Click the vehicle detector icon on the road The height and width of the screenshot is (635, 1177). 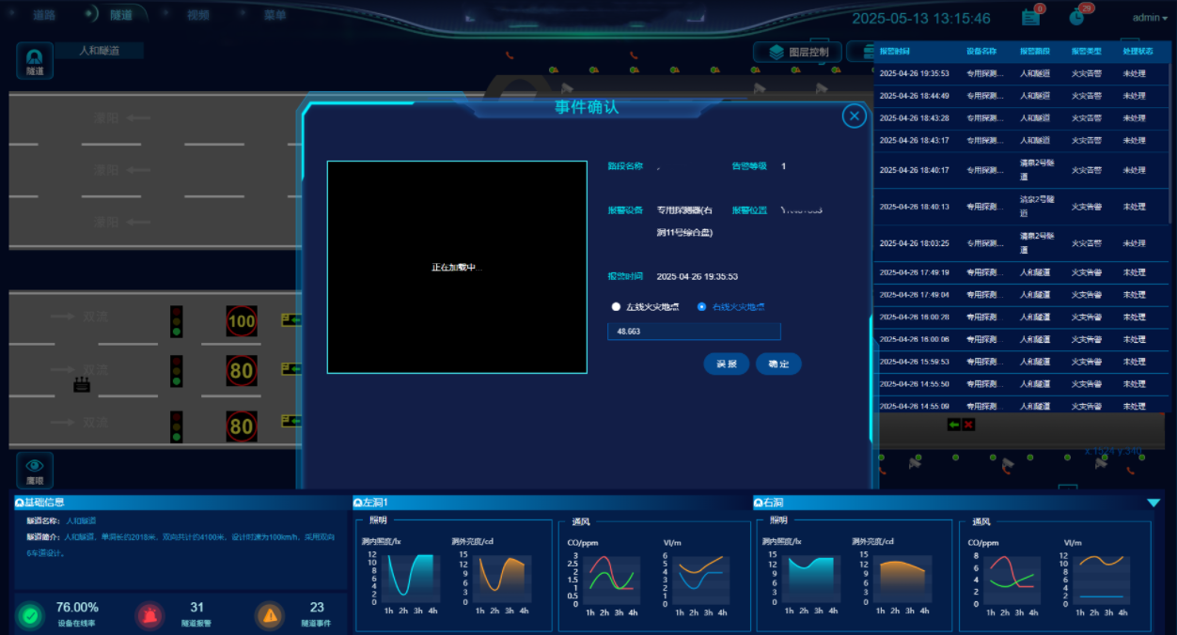tap(82, 384)
